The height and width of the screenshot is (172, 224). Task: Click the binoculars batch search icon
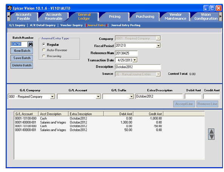30,44
